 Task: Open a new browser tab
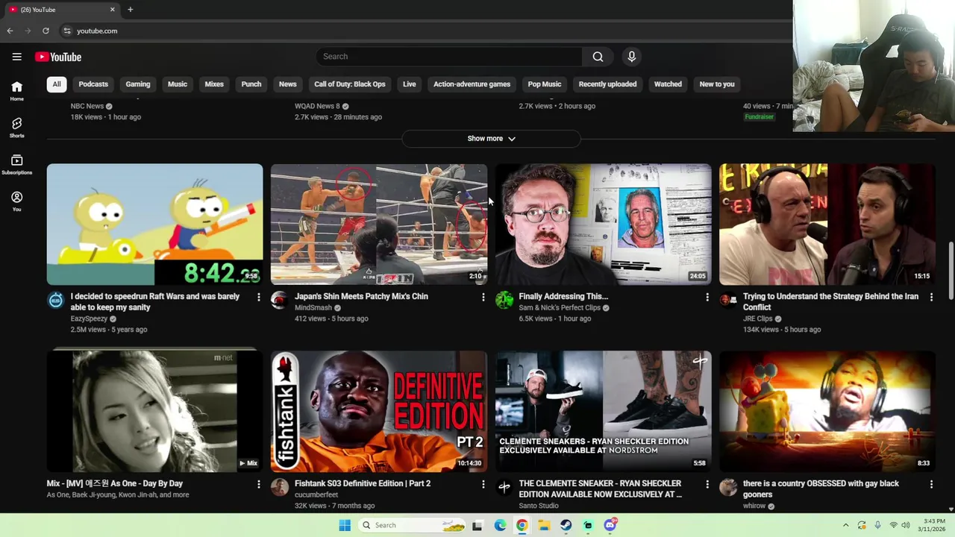coord(130,10)
